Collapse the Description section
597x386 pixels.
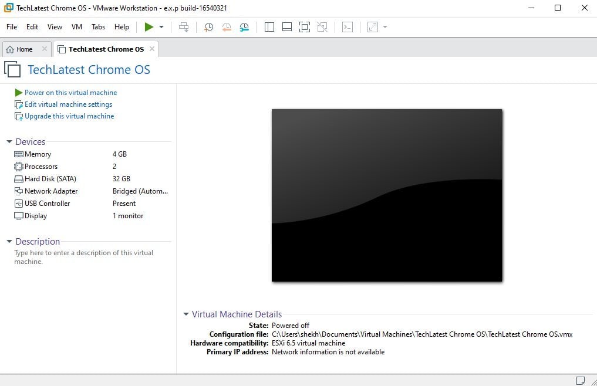pyautogui.click(x=9, y=241)
